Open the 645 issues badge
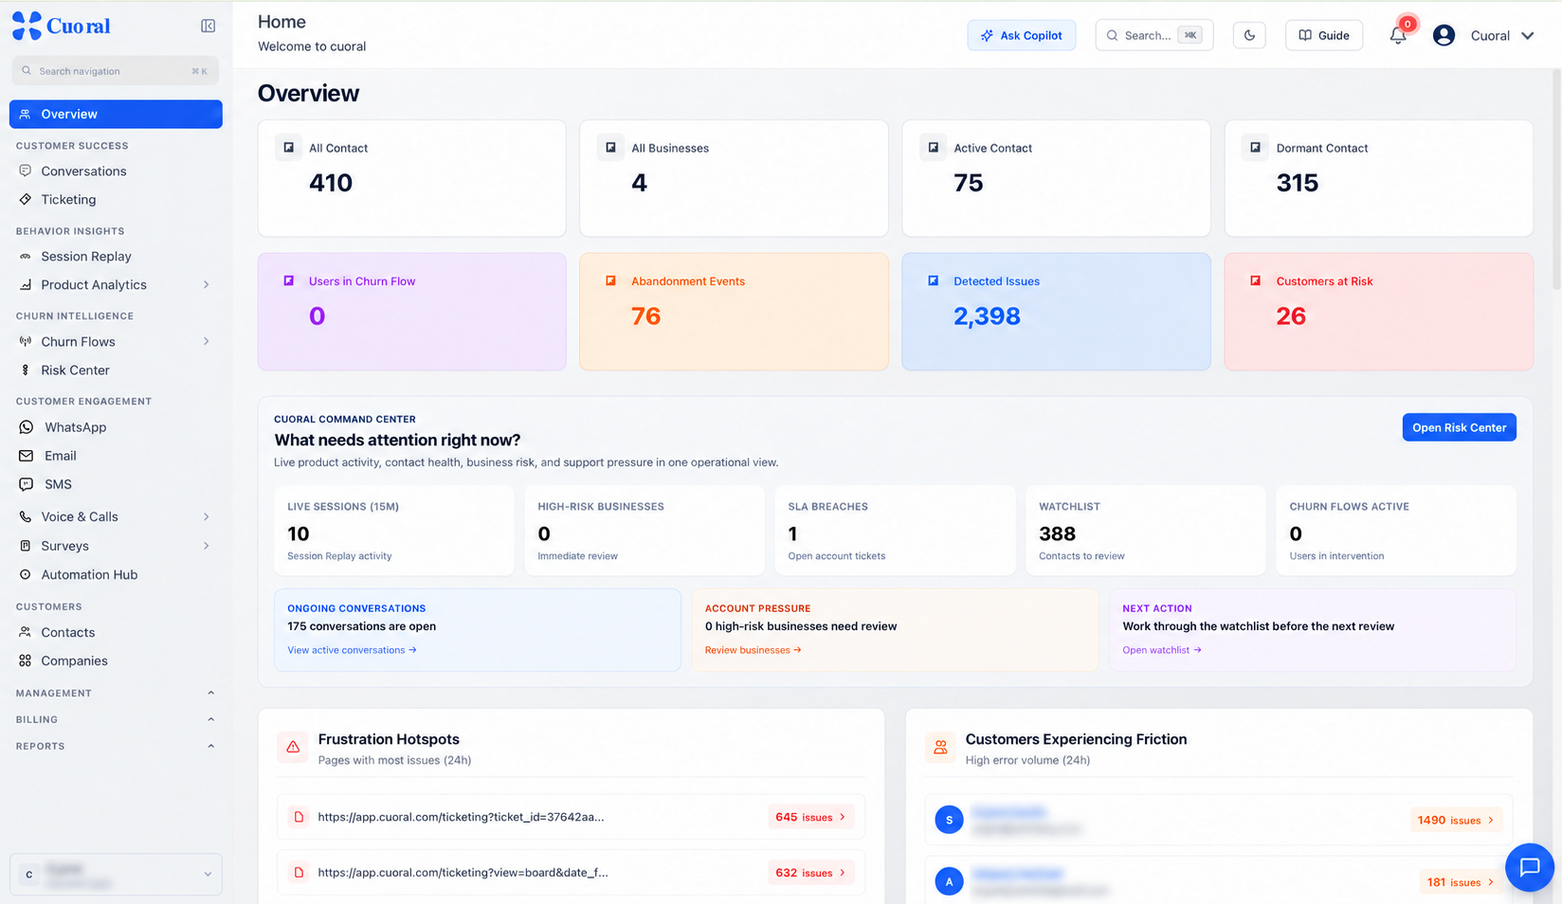Image resolution: width=1562 pixels, height=904 pixels. 811,817
